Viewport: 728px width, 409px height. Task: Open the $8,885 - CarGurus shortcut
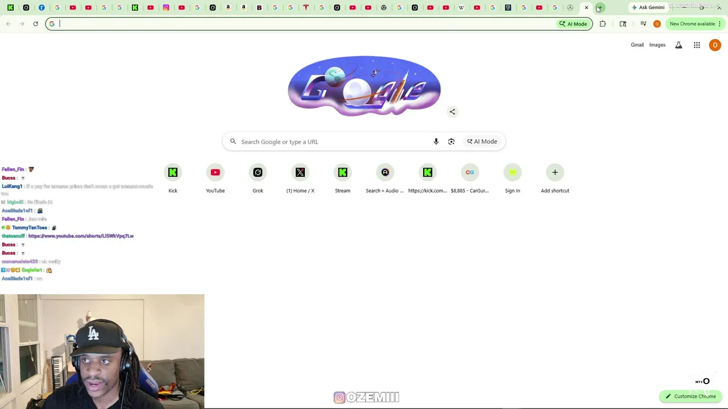click(470, 178)
